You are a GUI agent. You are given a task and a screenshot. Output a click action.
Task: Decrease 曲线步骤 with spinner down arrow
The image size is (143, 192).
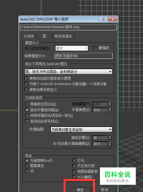click(110, 139)
